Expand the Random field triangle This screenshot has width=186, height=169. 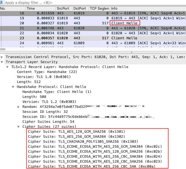click(19, 107)
